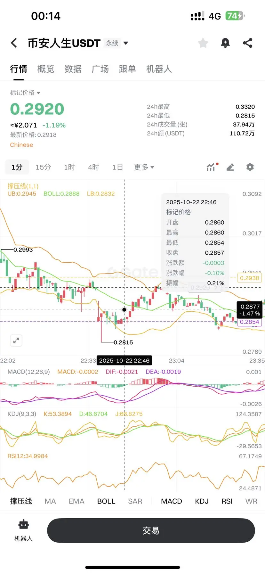Toggle 撑压线 indicator
Screen dimensions: 265x574
tap(21, 501)
